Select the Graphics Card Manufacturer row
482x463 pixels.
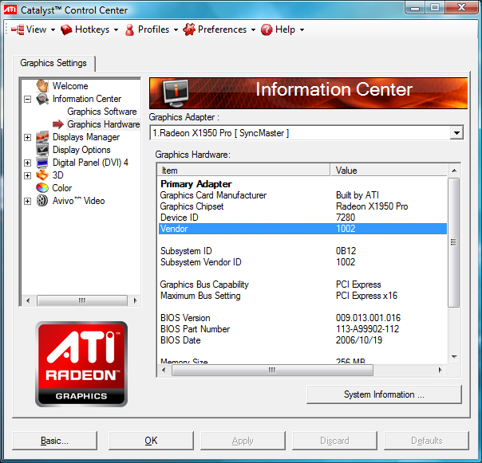302,195
